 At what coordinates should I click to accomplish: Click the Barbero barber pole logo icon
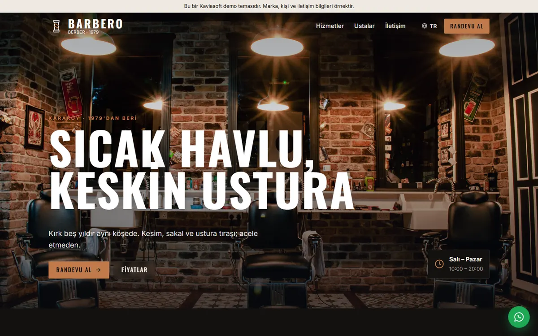pyautogui.click(x=56, y=26)
